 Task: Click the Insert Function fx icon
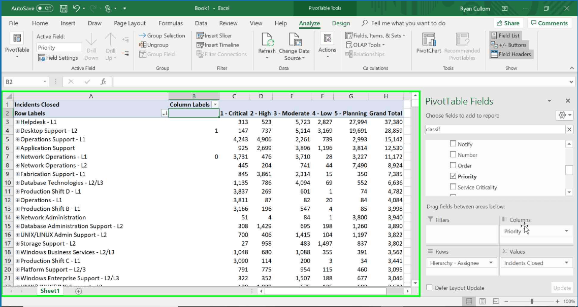pos(104,82)
